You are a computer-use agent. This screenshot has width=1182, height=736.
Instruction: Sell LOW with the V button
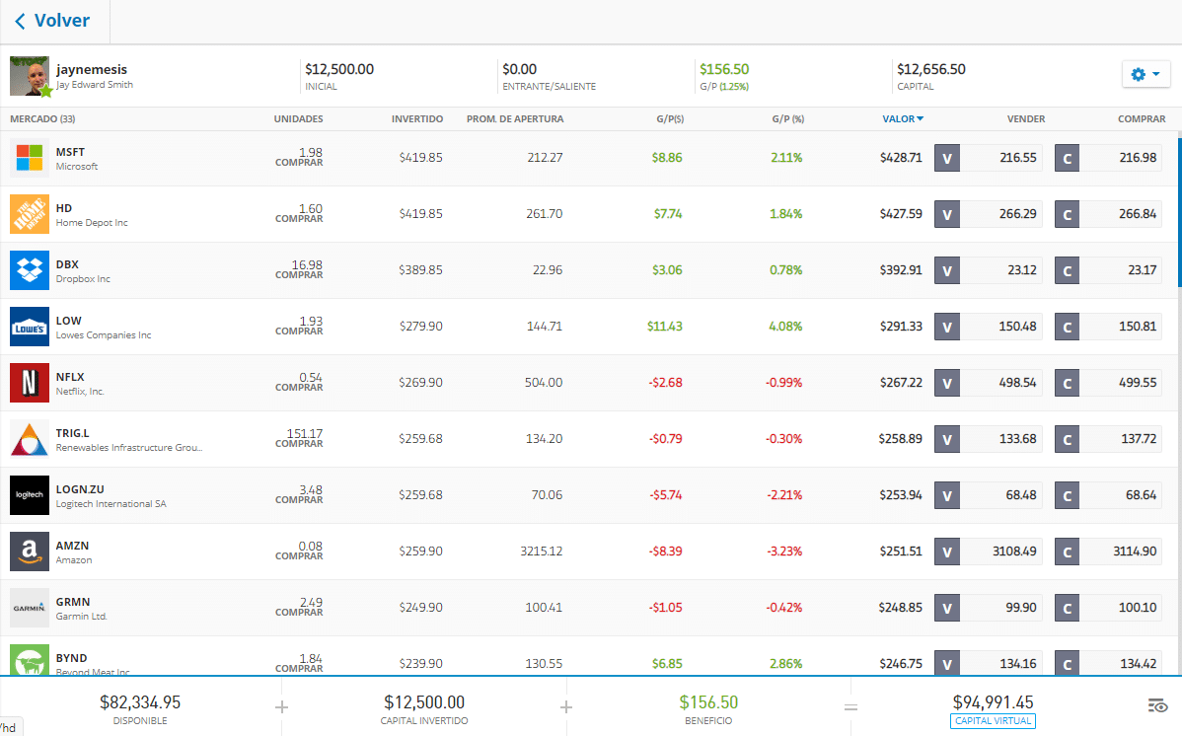(x=947, y=328)
